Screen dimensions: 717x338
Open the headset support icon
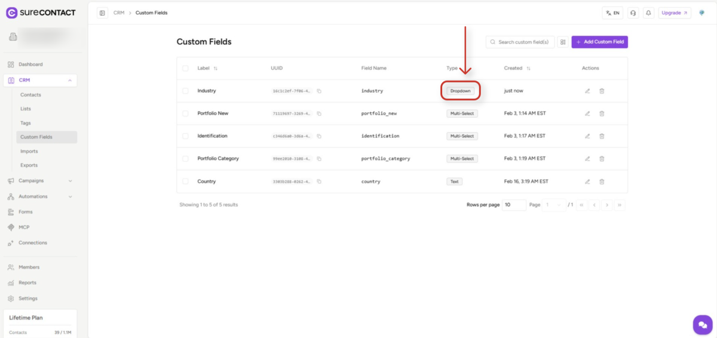633,13
